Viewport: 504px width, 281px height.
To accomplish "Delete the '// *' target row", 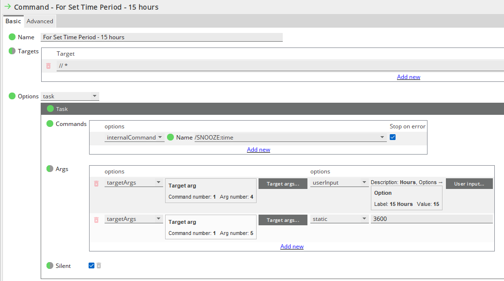I will 48,66.
